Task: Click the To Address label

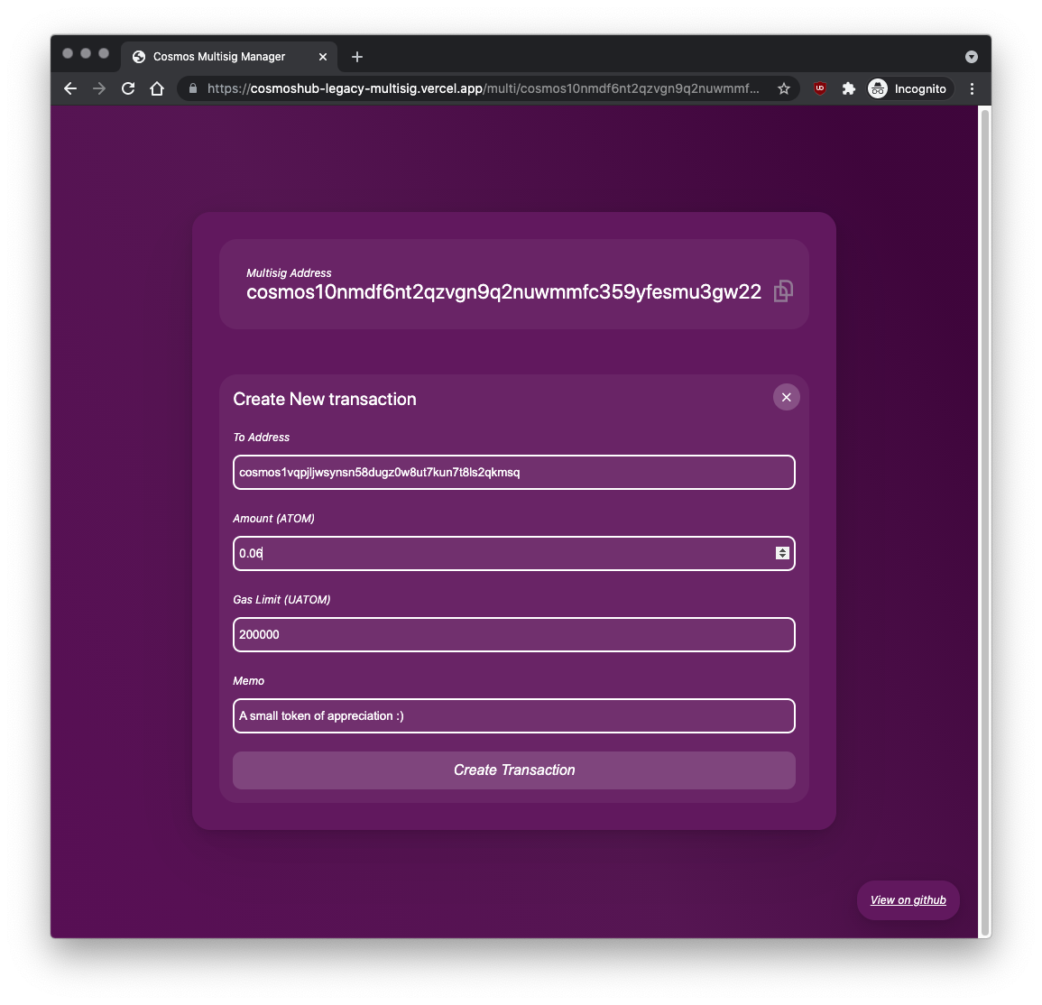Action: 261,438
